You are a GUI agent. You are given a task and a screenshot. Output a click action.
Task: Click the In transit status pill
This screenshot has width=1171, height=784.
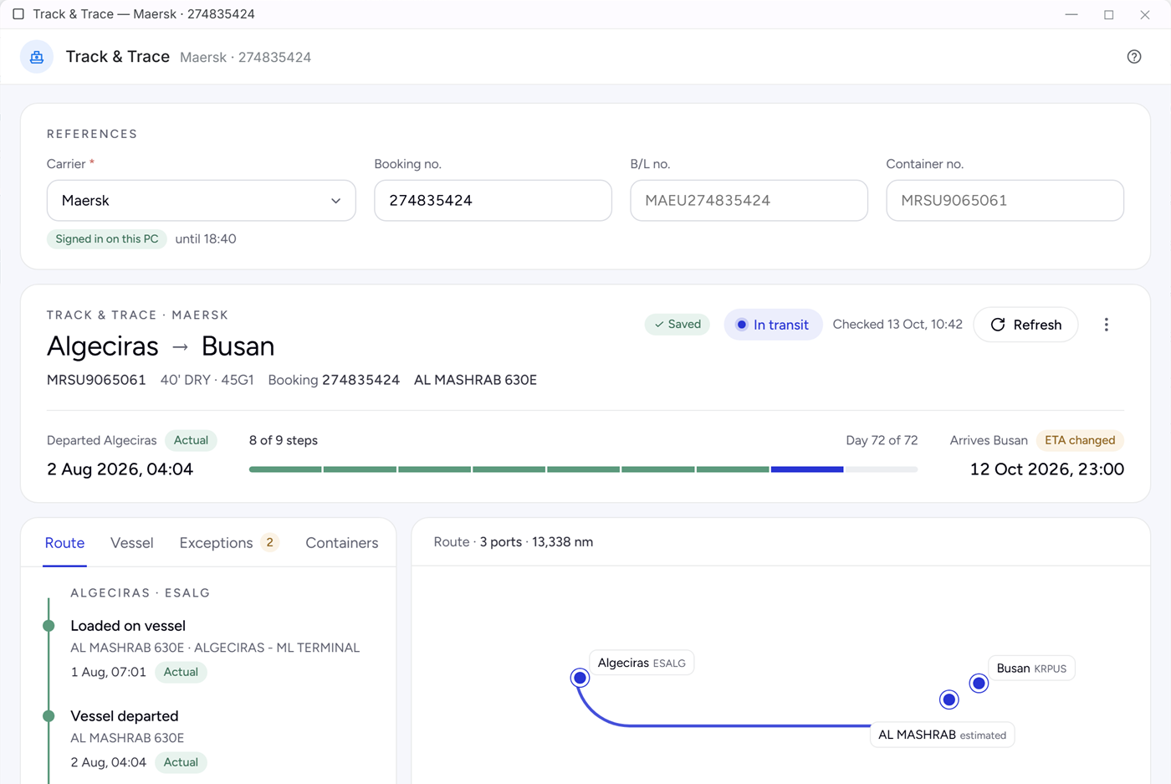773,325
